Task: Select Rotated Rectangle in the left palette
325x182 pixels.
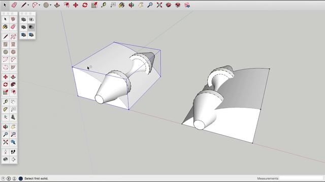Action: tap(13, 44)
